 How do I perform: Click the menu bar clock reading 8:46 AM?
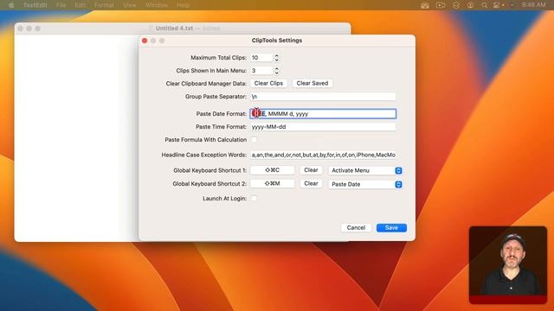click(x=533, y=5)
